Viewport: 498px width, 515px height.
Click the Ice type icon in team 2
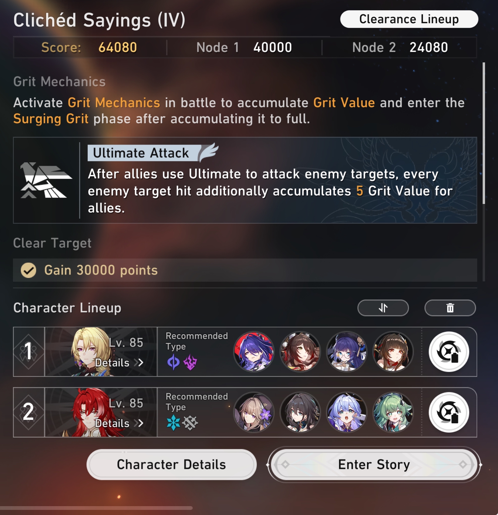point(173,423)
